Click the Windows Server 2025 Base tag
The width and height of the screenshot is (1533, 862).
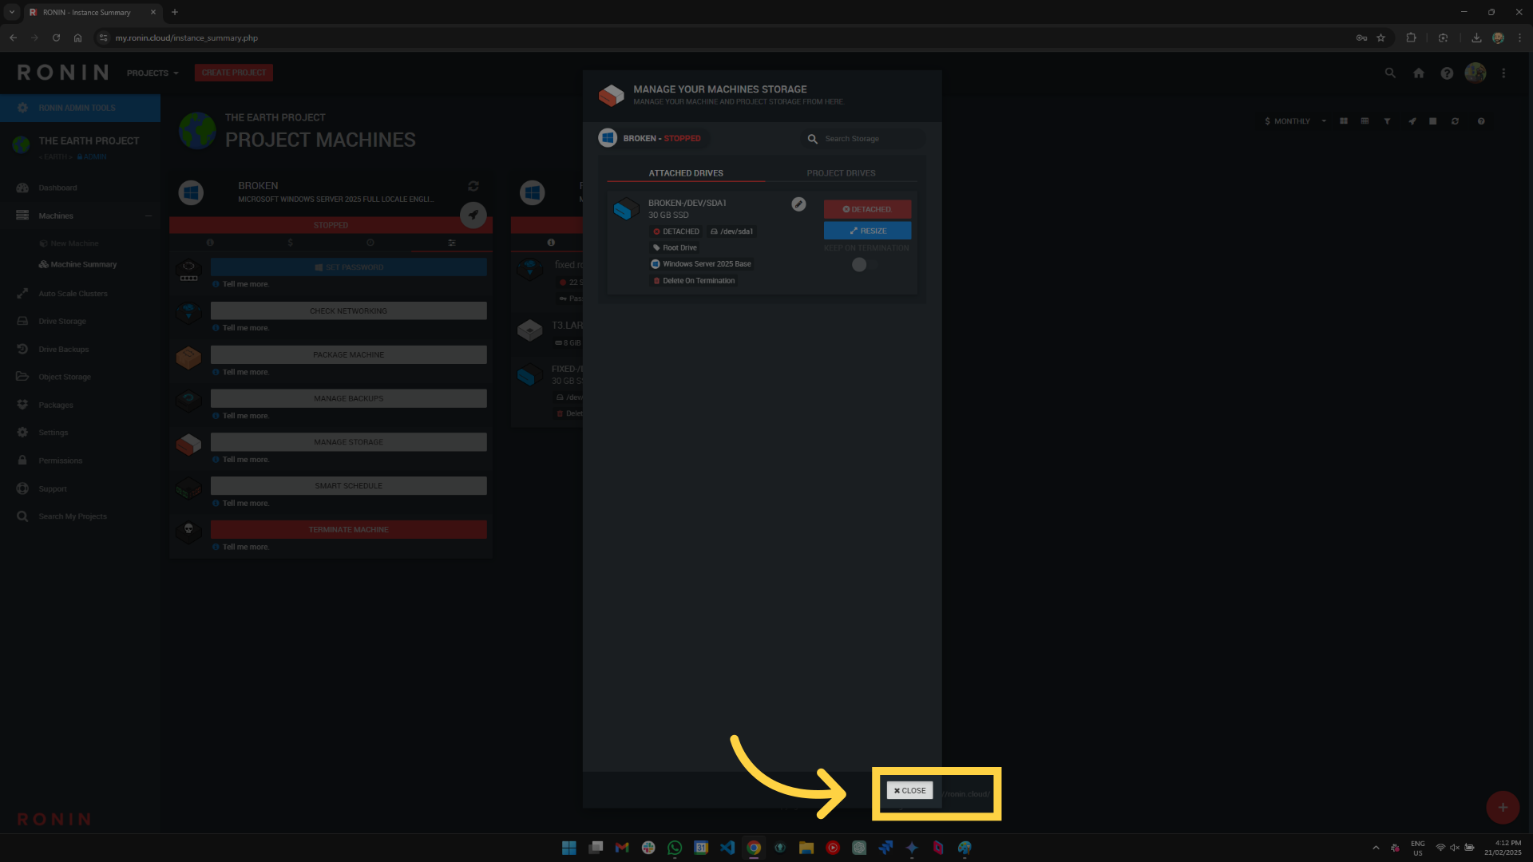coord(701,264)
